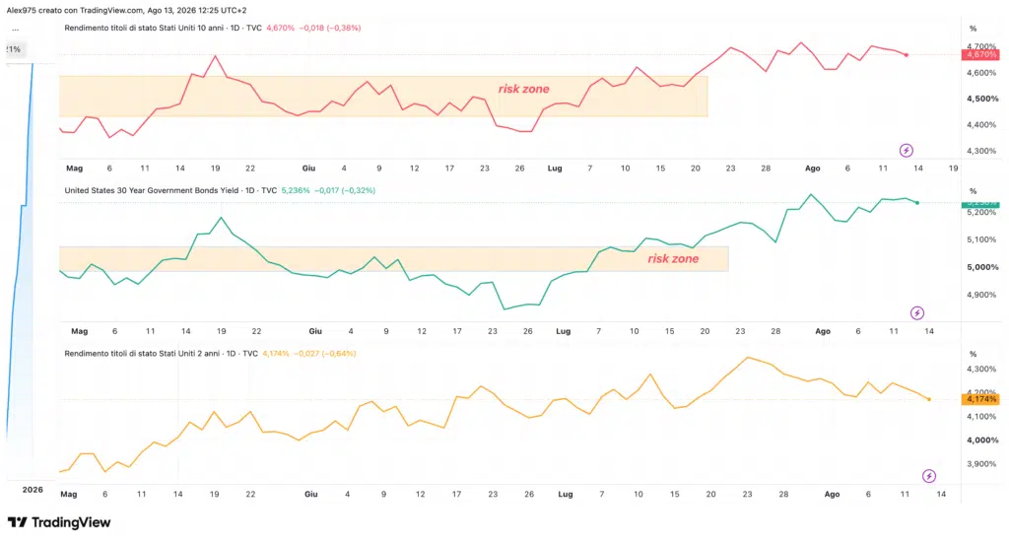Select the Stati Uniti 2 anni chart title
The height and width of the screenshot is (542, 1009).
click(x=161, y=354)
